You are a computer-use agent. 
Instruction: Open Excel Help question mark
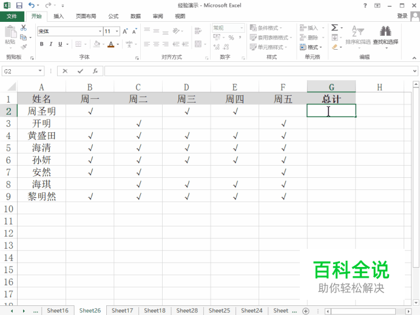(365, 5)
